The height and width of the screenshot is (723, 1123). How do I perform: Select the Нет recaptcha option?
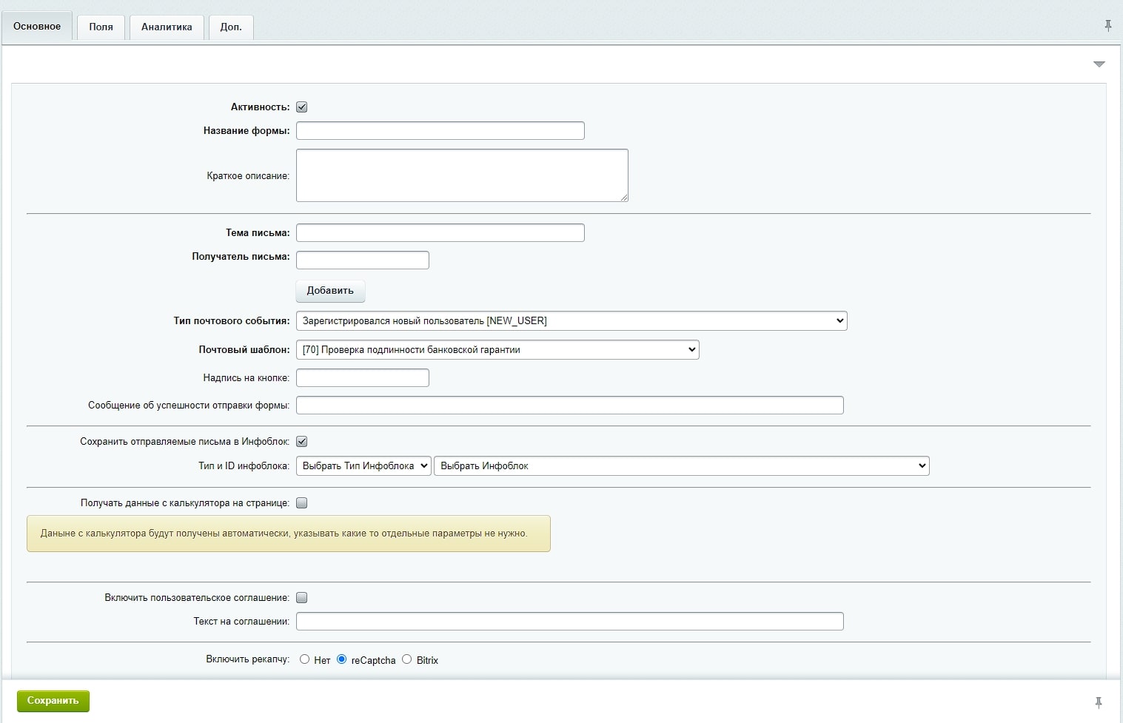click(304, 659)
